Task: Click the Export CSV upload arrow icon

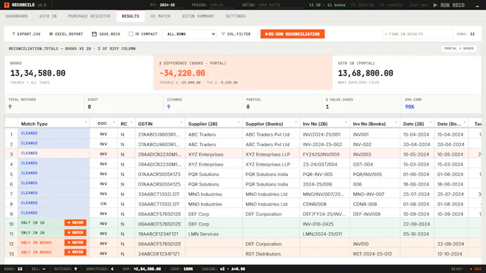Action: click(x=13, y=34)
